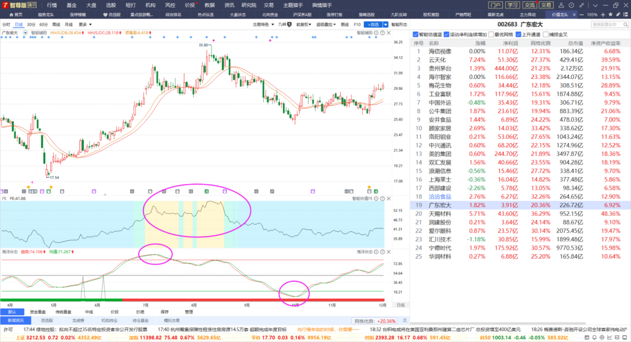Check the 最优网格 checkbox
Viewport: 631px width, 342px height.
491,34
